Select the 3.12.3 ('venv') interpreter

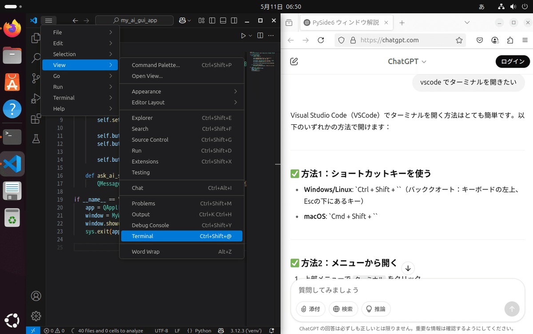click(x=247, y=330)
